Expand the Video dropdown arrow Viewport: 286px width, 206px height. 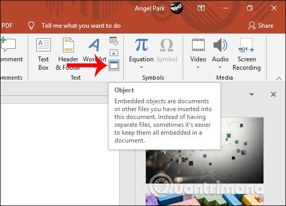pyautogui.click(x=198, y=67)
